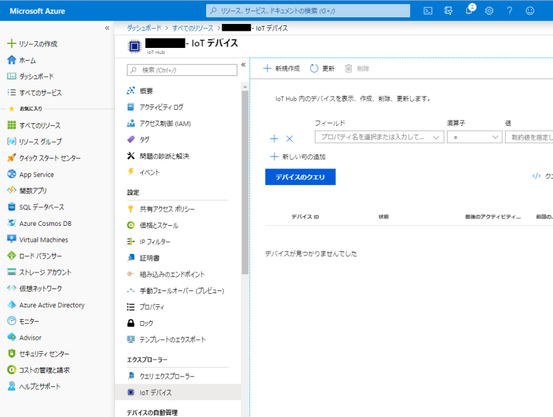Select IoT デバイス in resource menu
Viewport: 553px width, 417px height.
coord(177,392)
